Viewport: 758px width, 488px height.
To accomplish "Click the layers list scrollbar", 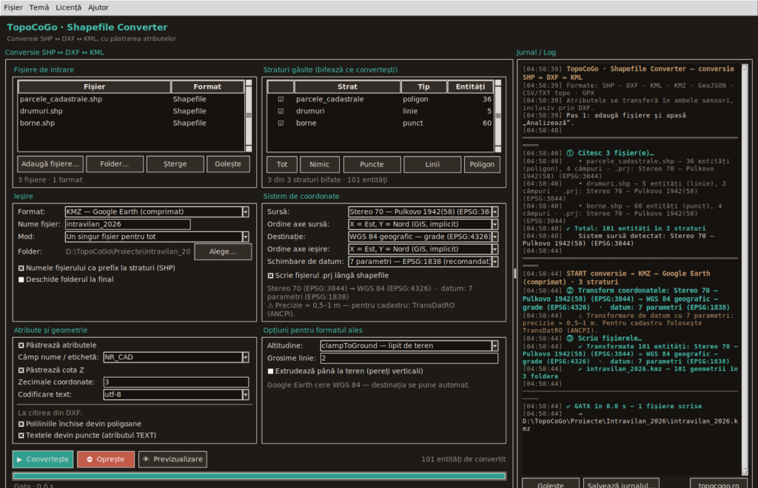I will click(498, 116).
